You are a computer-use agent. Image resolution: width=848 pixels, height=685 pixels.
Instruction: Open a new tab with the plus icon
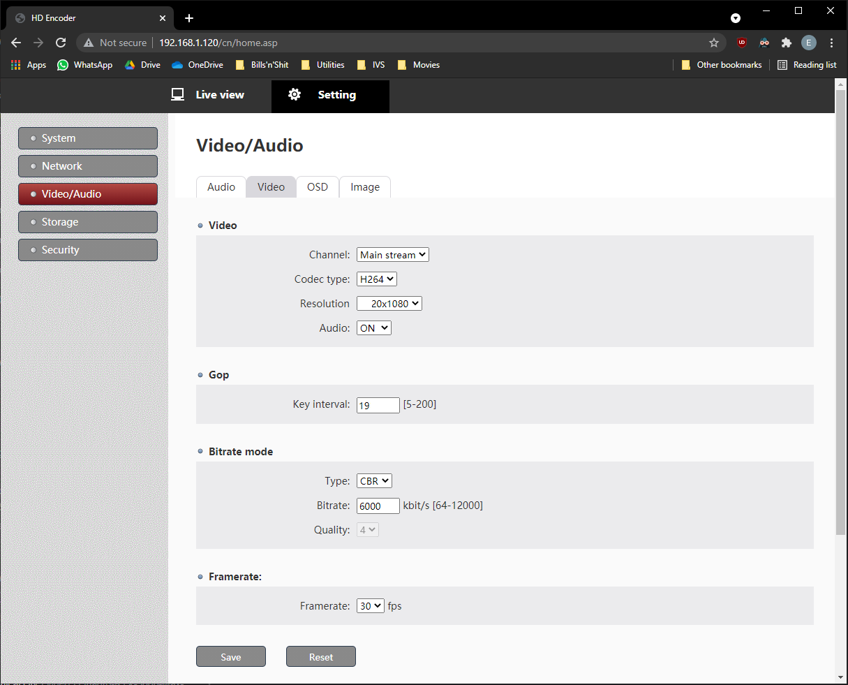point(189,18)
